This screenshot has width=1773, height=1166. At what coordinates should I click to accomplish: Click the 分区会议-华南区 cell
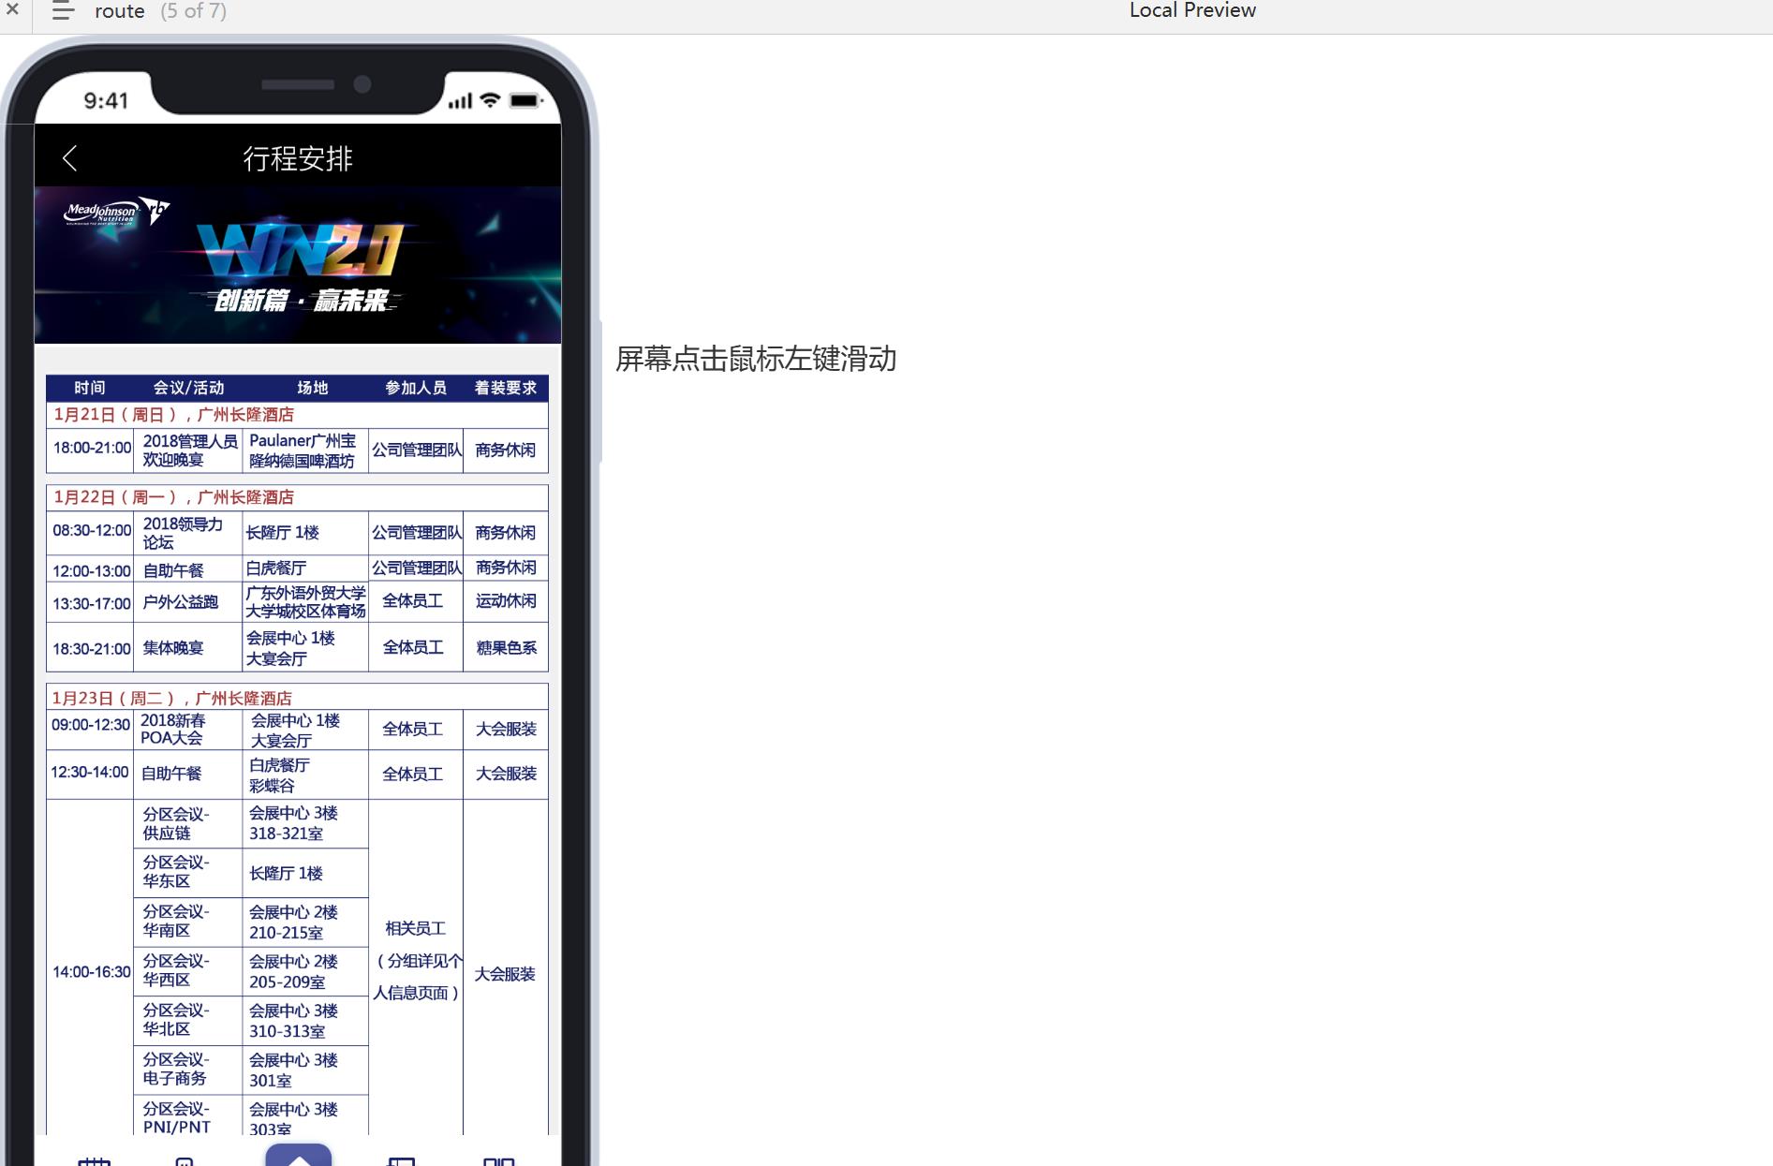[188, 922]
